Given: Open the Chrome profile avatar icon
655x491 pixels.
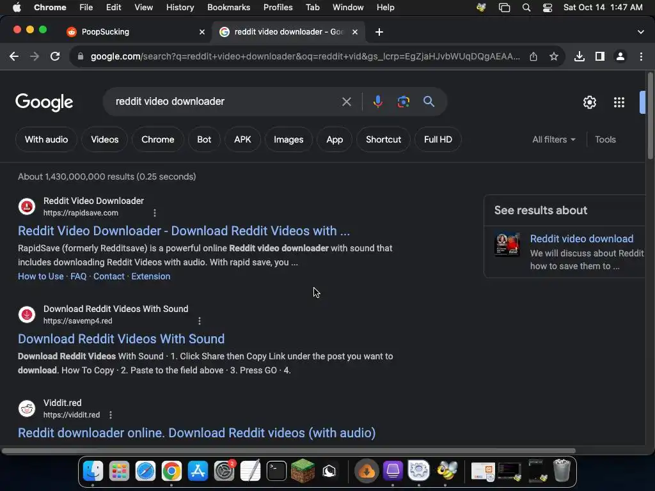Looking at the screenshot, I should (620, 56).
